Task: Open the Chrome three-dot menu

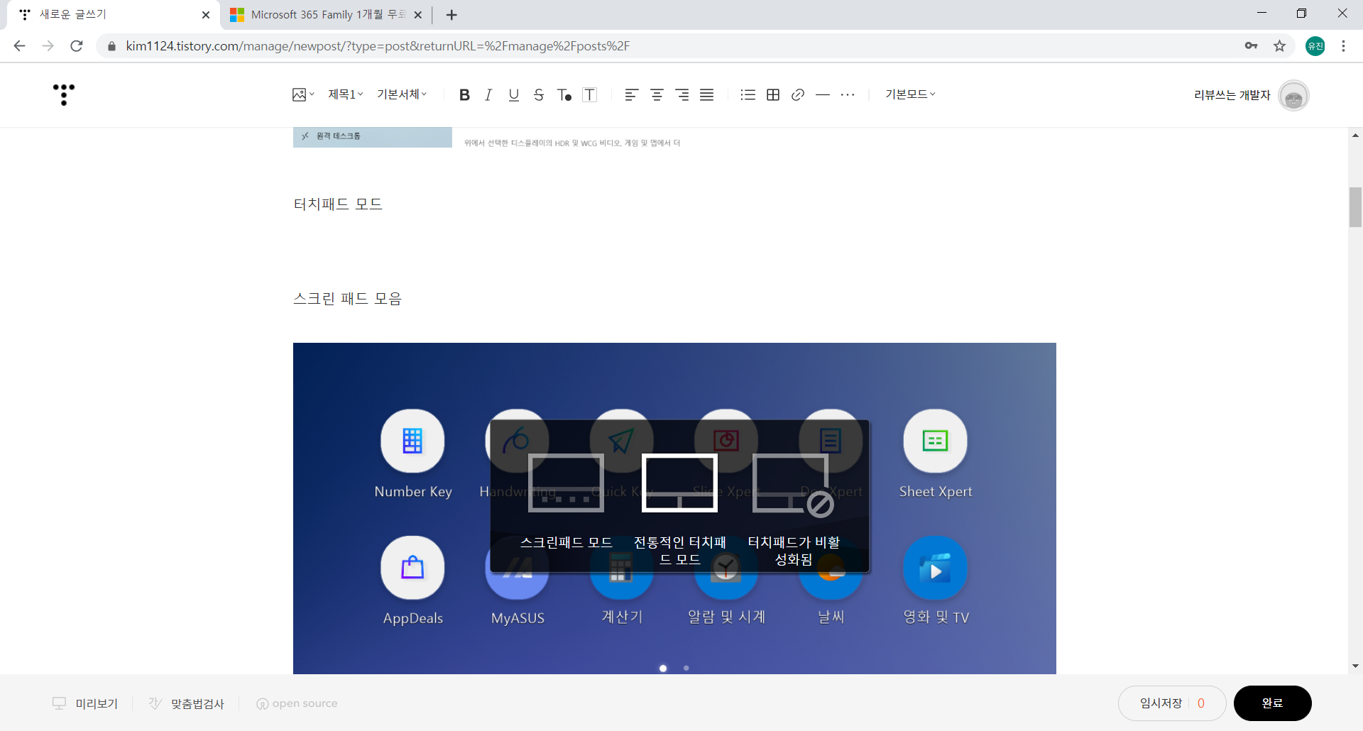Action: tap(1343, 46)
